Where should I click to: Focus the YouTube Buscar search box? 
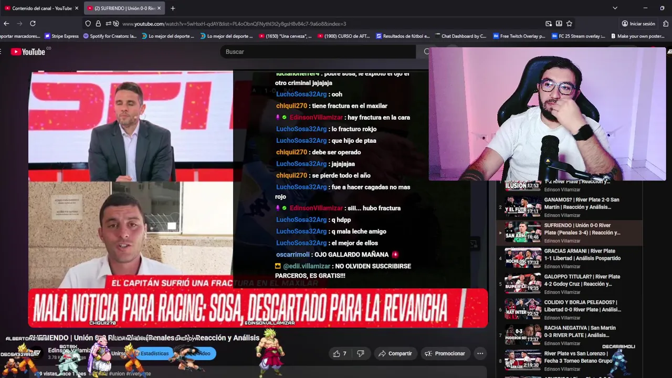coord(318,51)
